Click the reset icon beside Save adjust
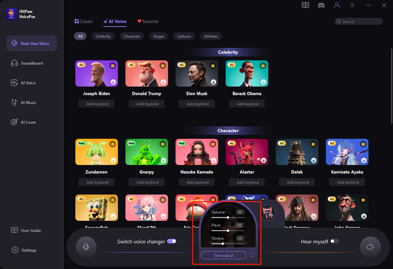 [x=251, y=255]
